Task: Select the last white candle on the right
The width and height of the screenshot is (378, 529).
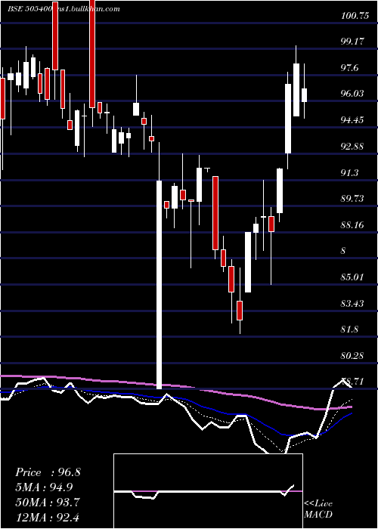Action: (x=305, y=95)
